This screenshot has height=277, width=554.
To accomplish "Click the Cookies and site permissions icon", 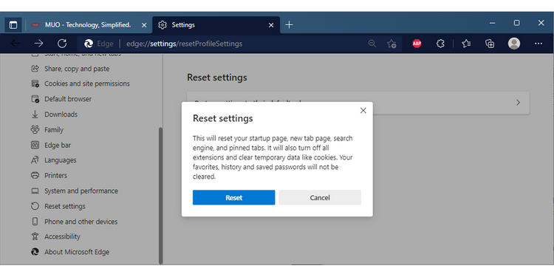I will [35, 83].
